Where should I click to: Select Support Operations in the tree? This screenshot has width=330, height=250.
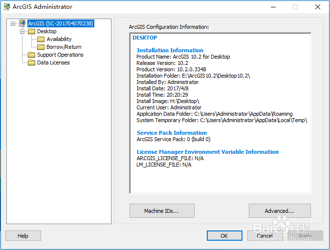[60, 55]
